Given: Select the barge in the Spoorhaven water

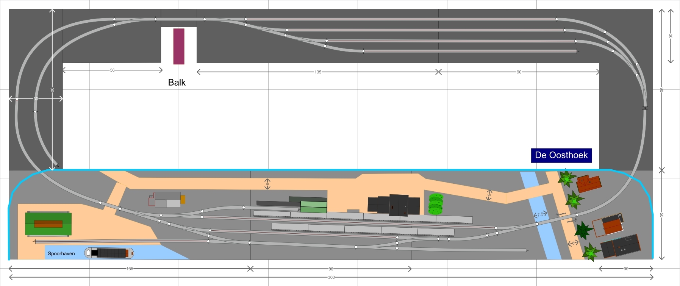Looking at the screenshot, I should (x=109, y=253).
